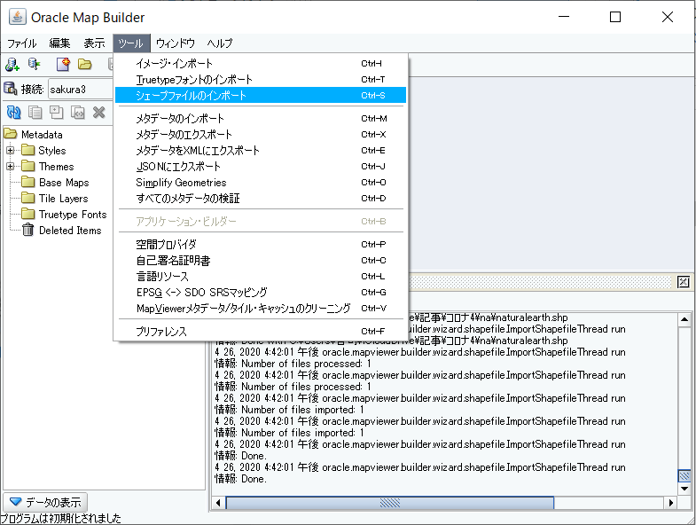This screenshot has width=696, height=525.
Task: Click the copy documents icon in metadata toolbar
Action: [35, 113]
